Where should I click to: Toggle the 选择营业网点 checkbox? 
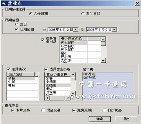(x=43, y=40)
